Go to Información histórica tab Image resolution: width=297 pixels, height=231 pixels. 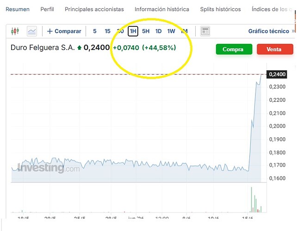click(162, 9)
